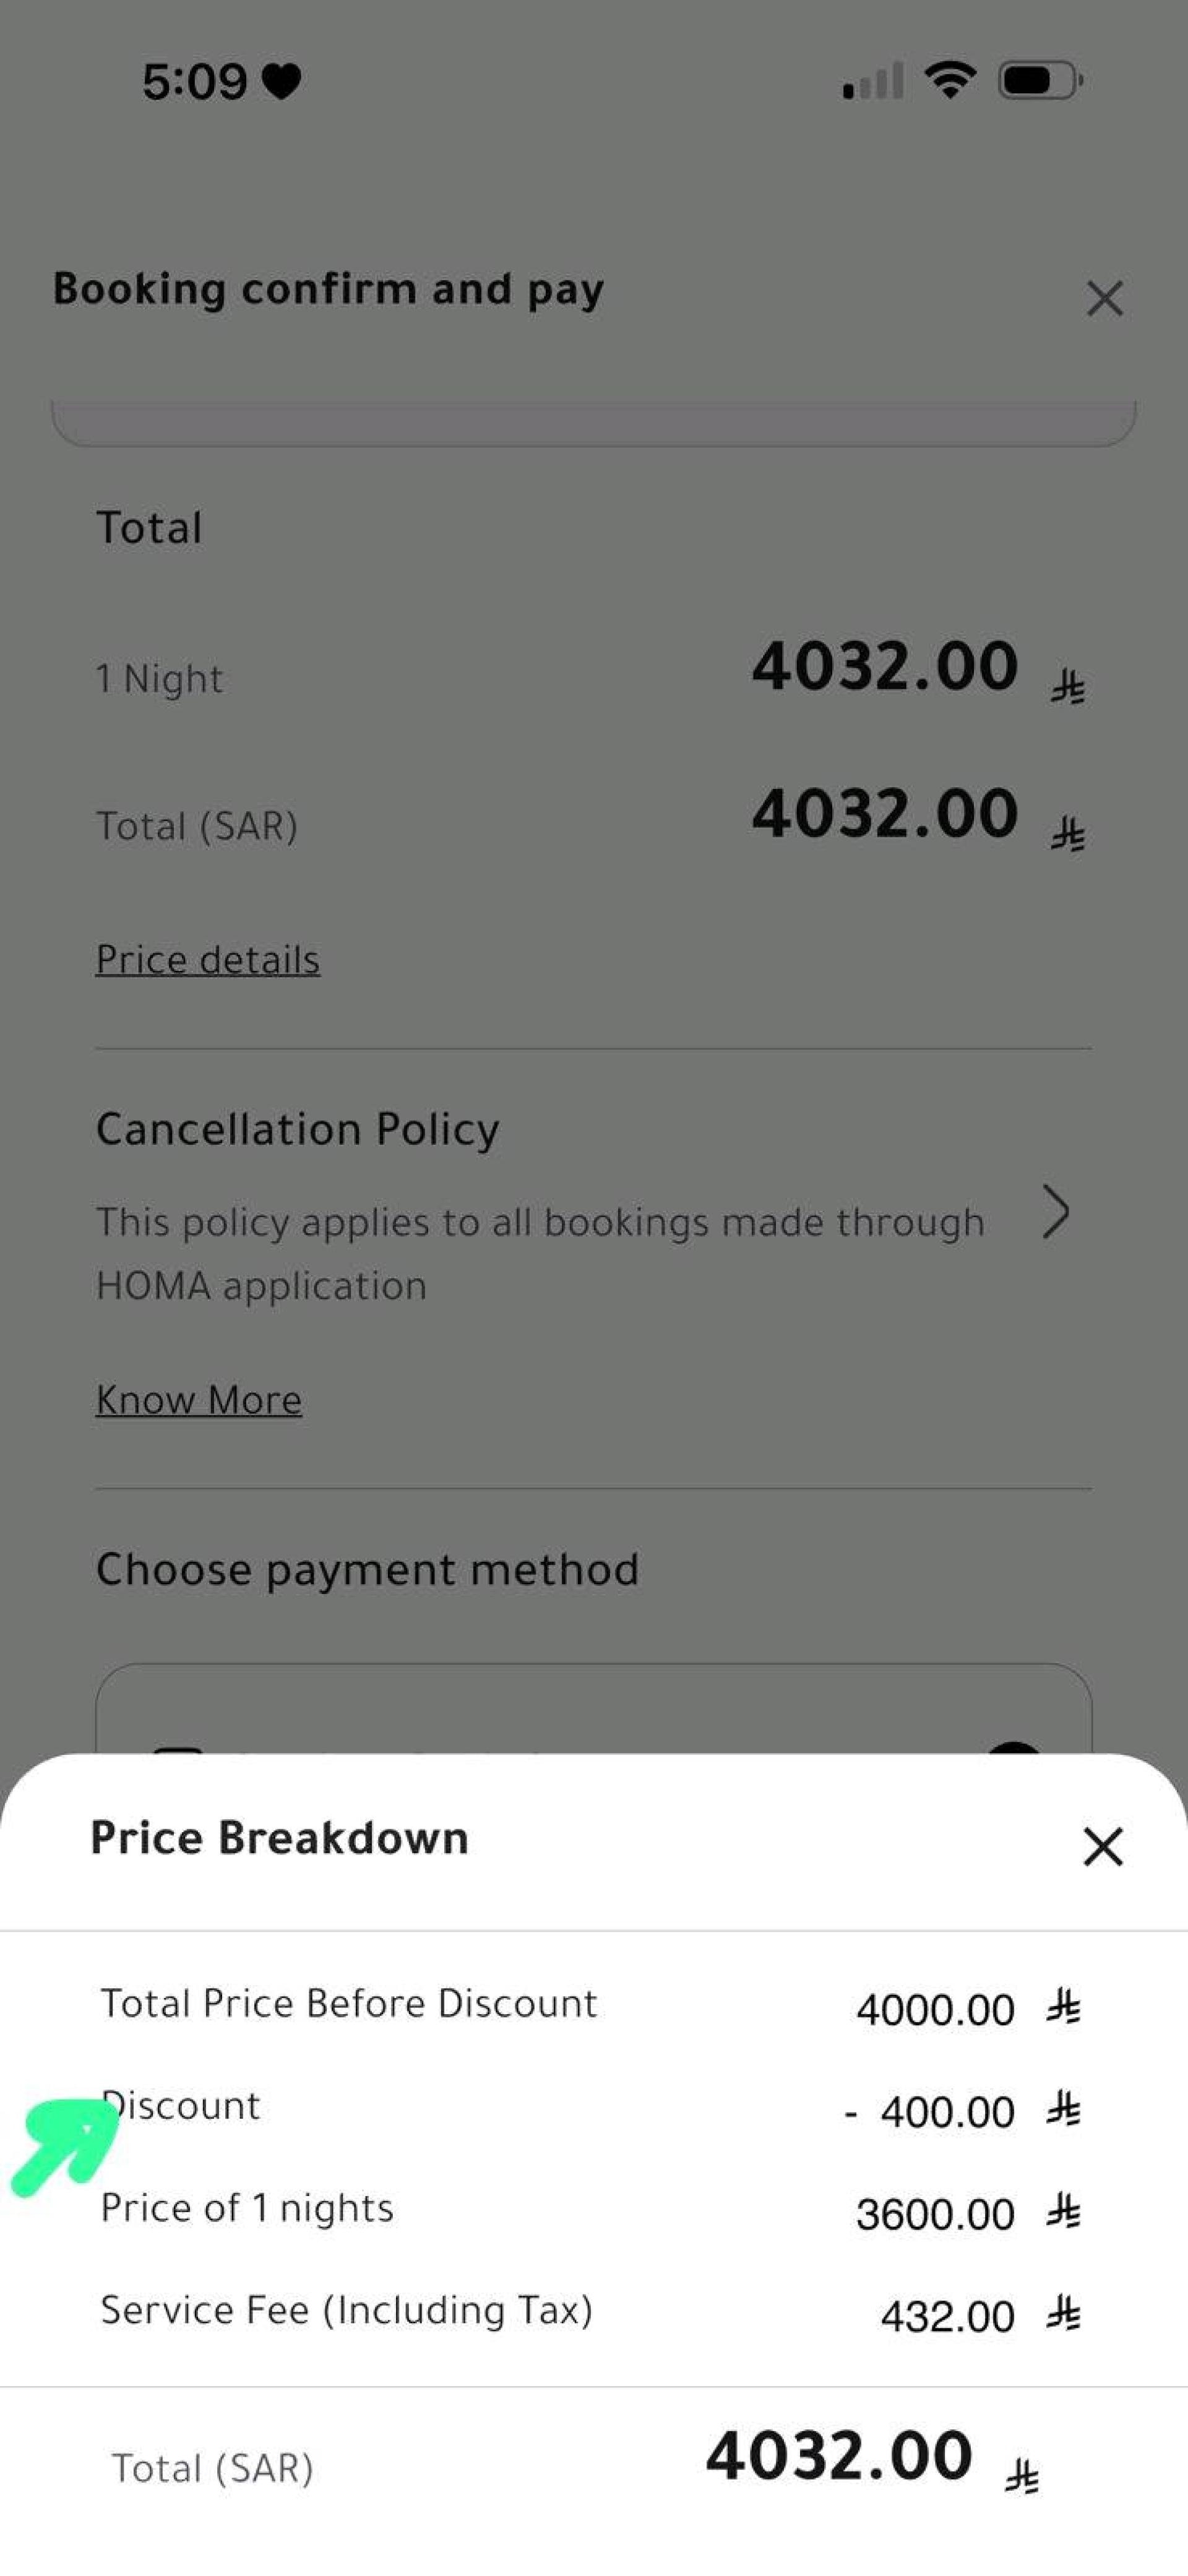
Task: Tap the riyal symbol beside 1 Night price
Action: coord(1068,688)
